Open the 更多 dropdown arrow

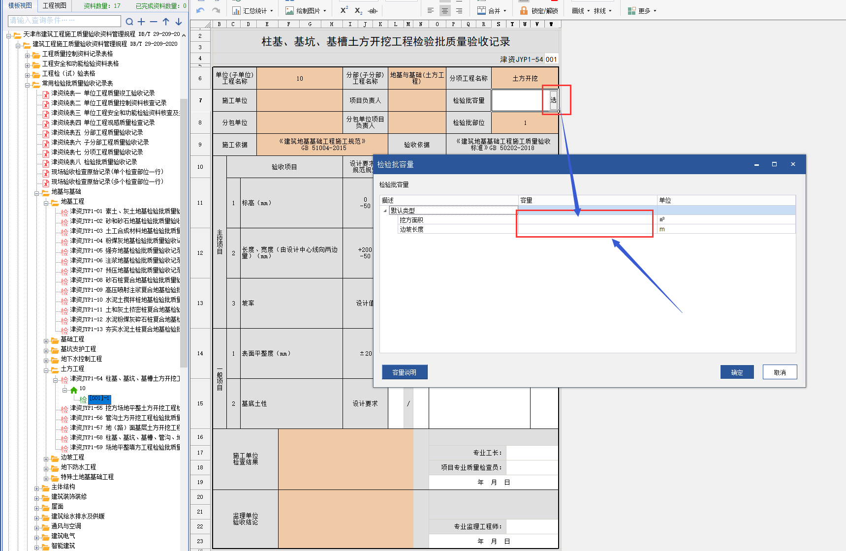click(655, 11)
